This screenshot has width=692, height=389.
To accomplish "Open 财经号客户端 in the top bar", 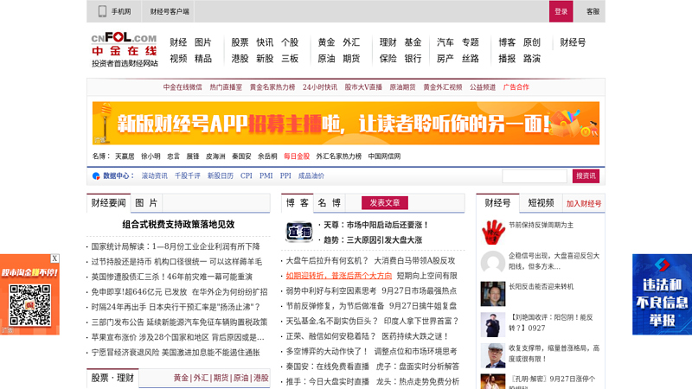I will point(170,11).
